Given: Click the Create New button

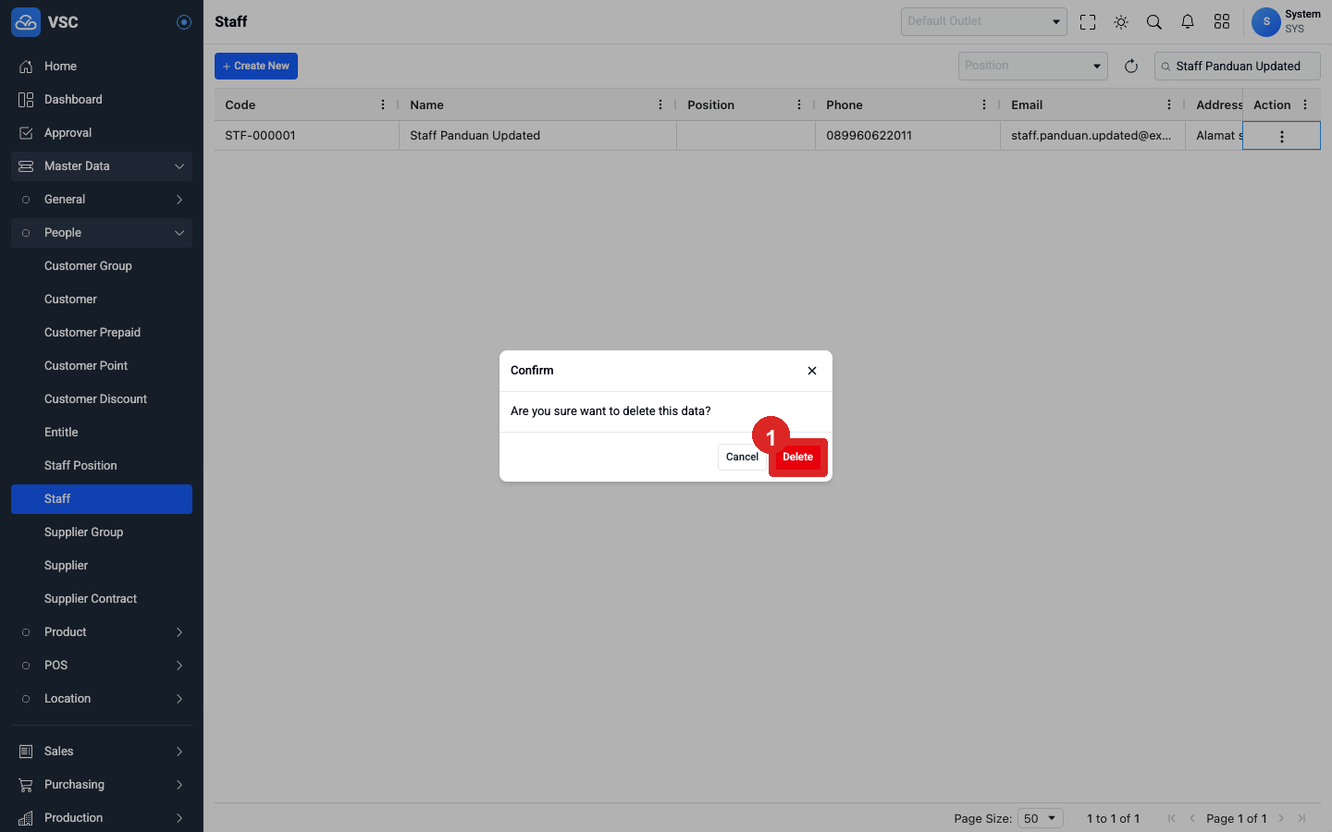Looking at the screenshot, I should 256,66.
